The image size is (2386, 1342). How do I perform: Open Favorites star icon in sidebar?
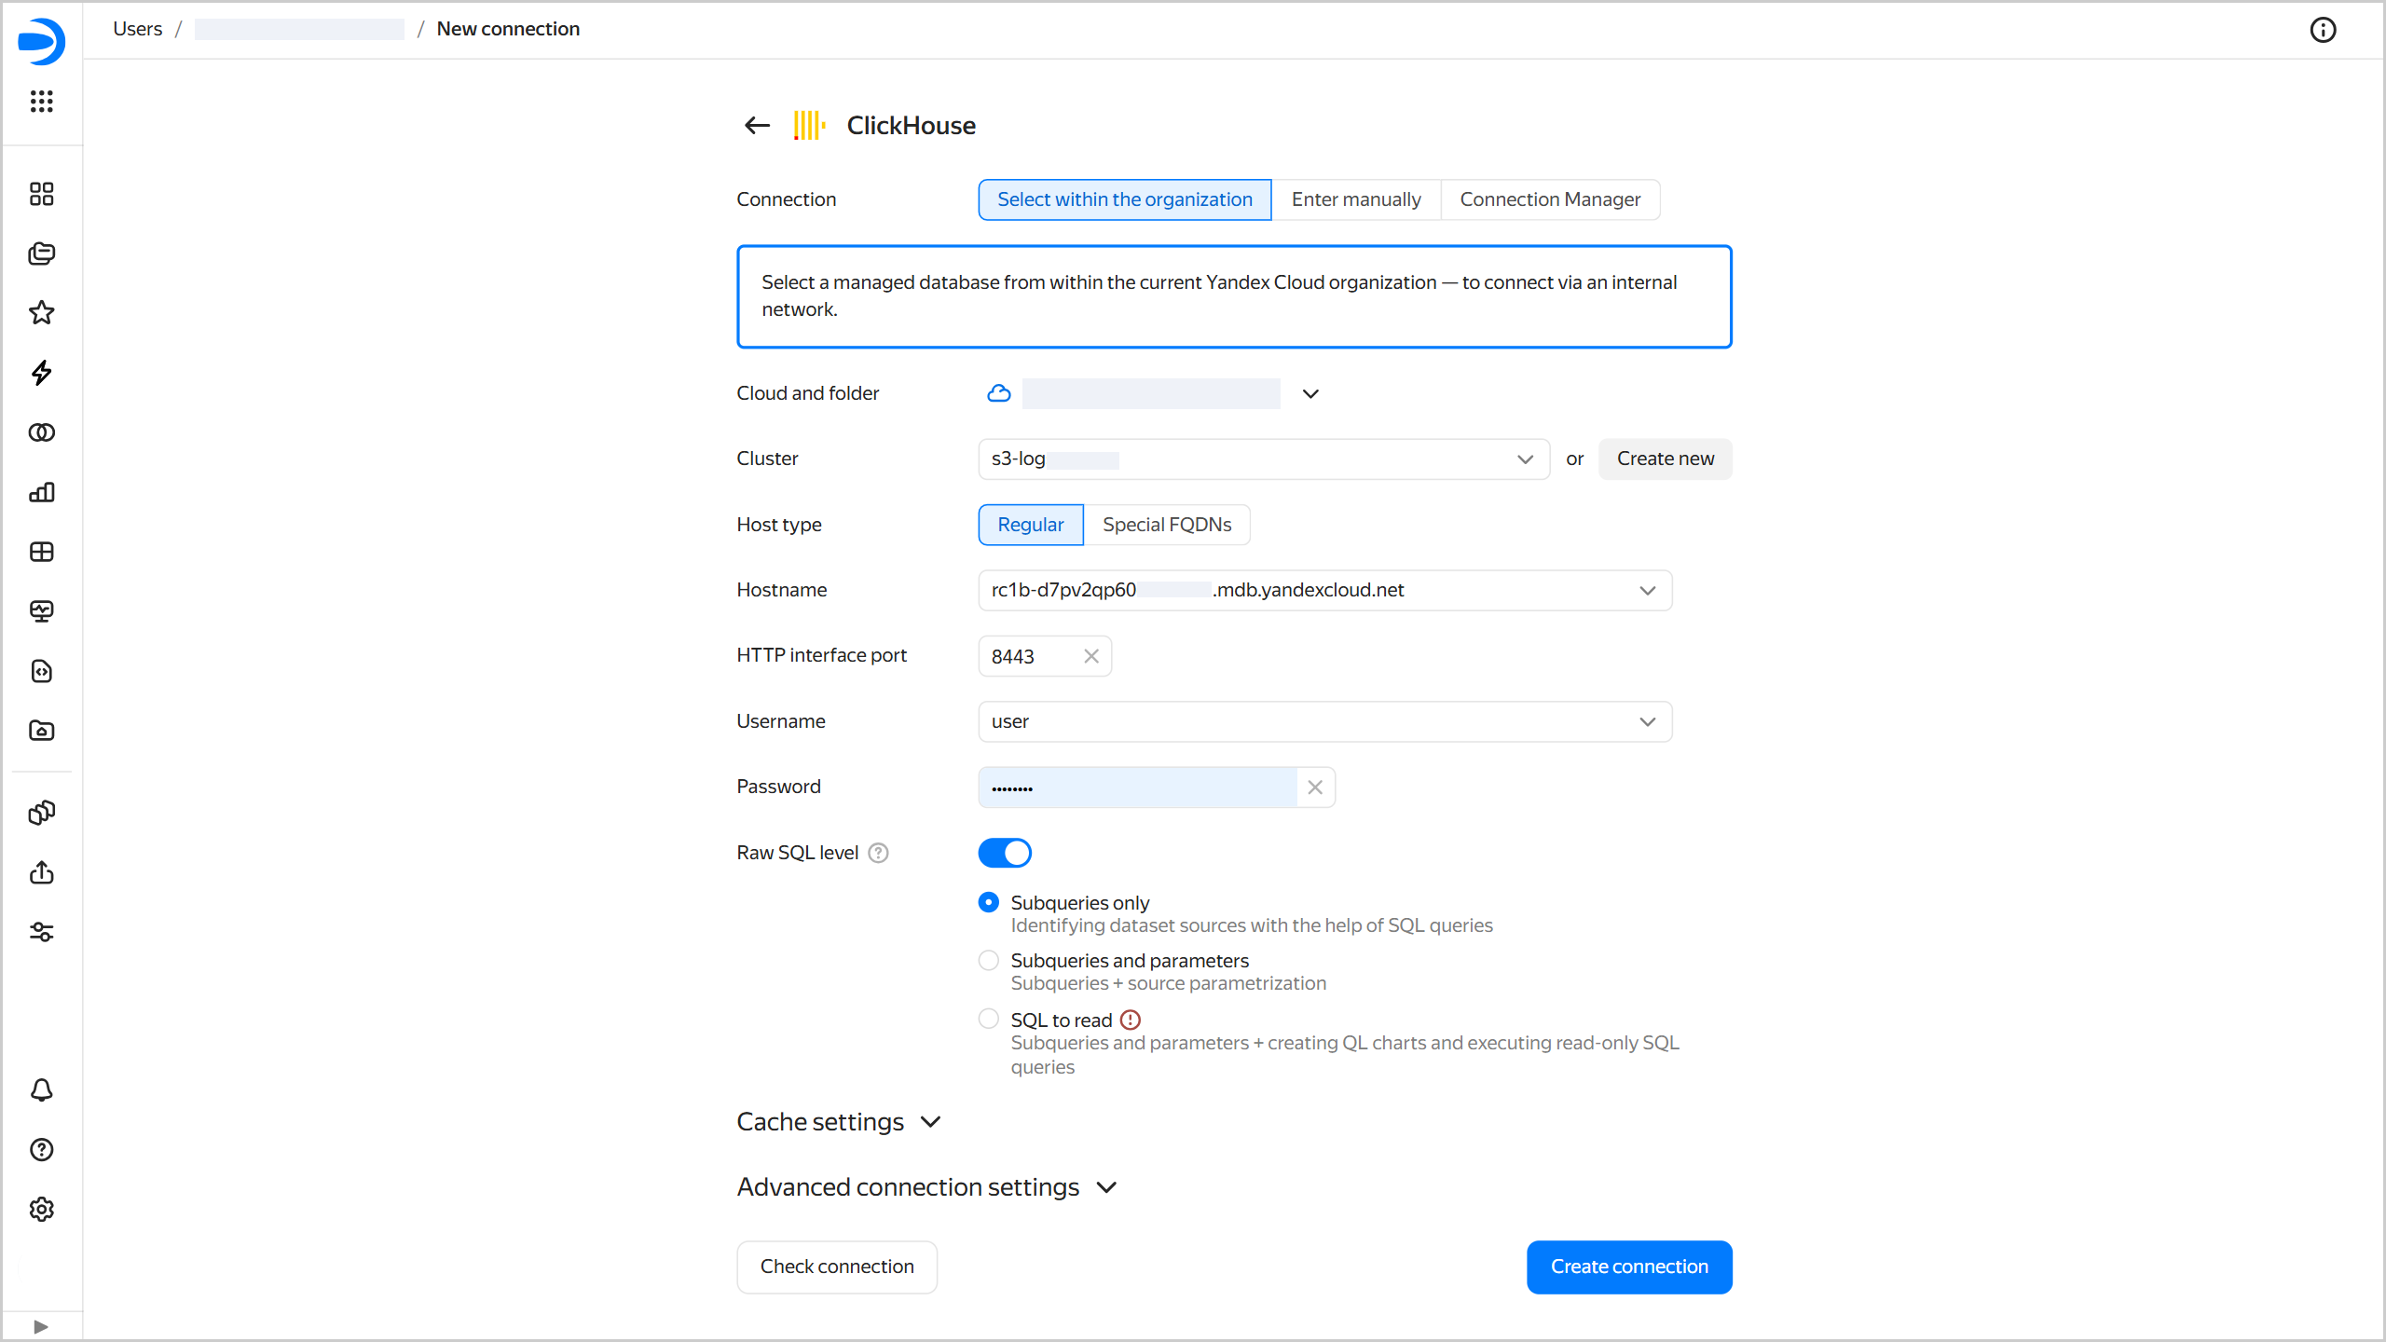[x=42, y=313]
